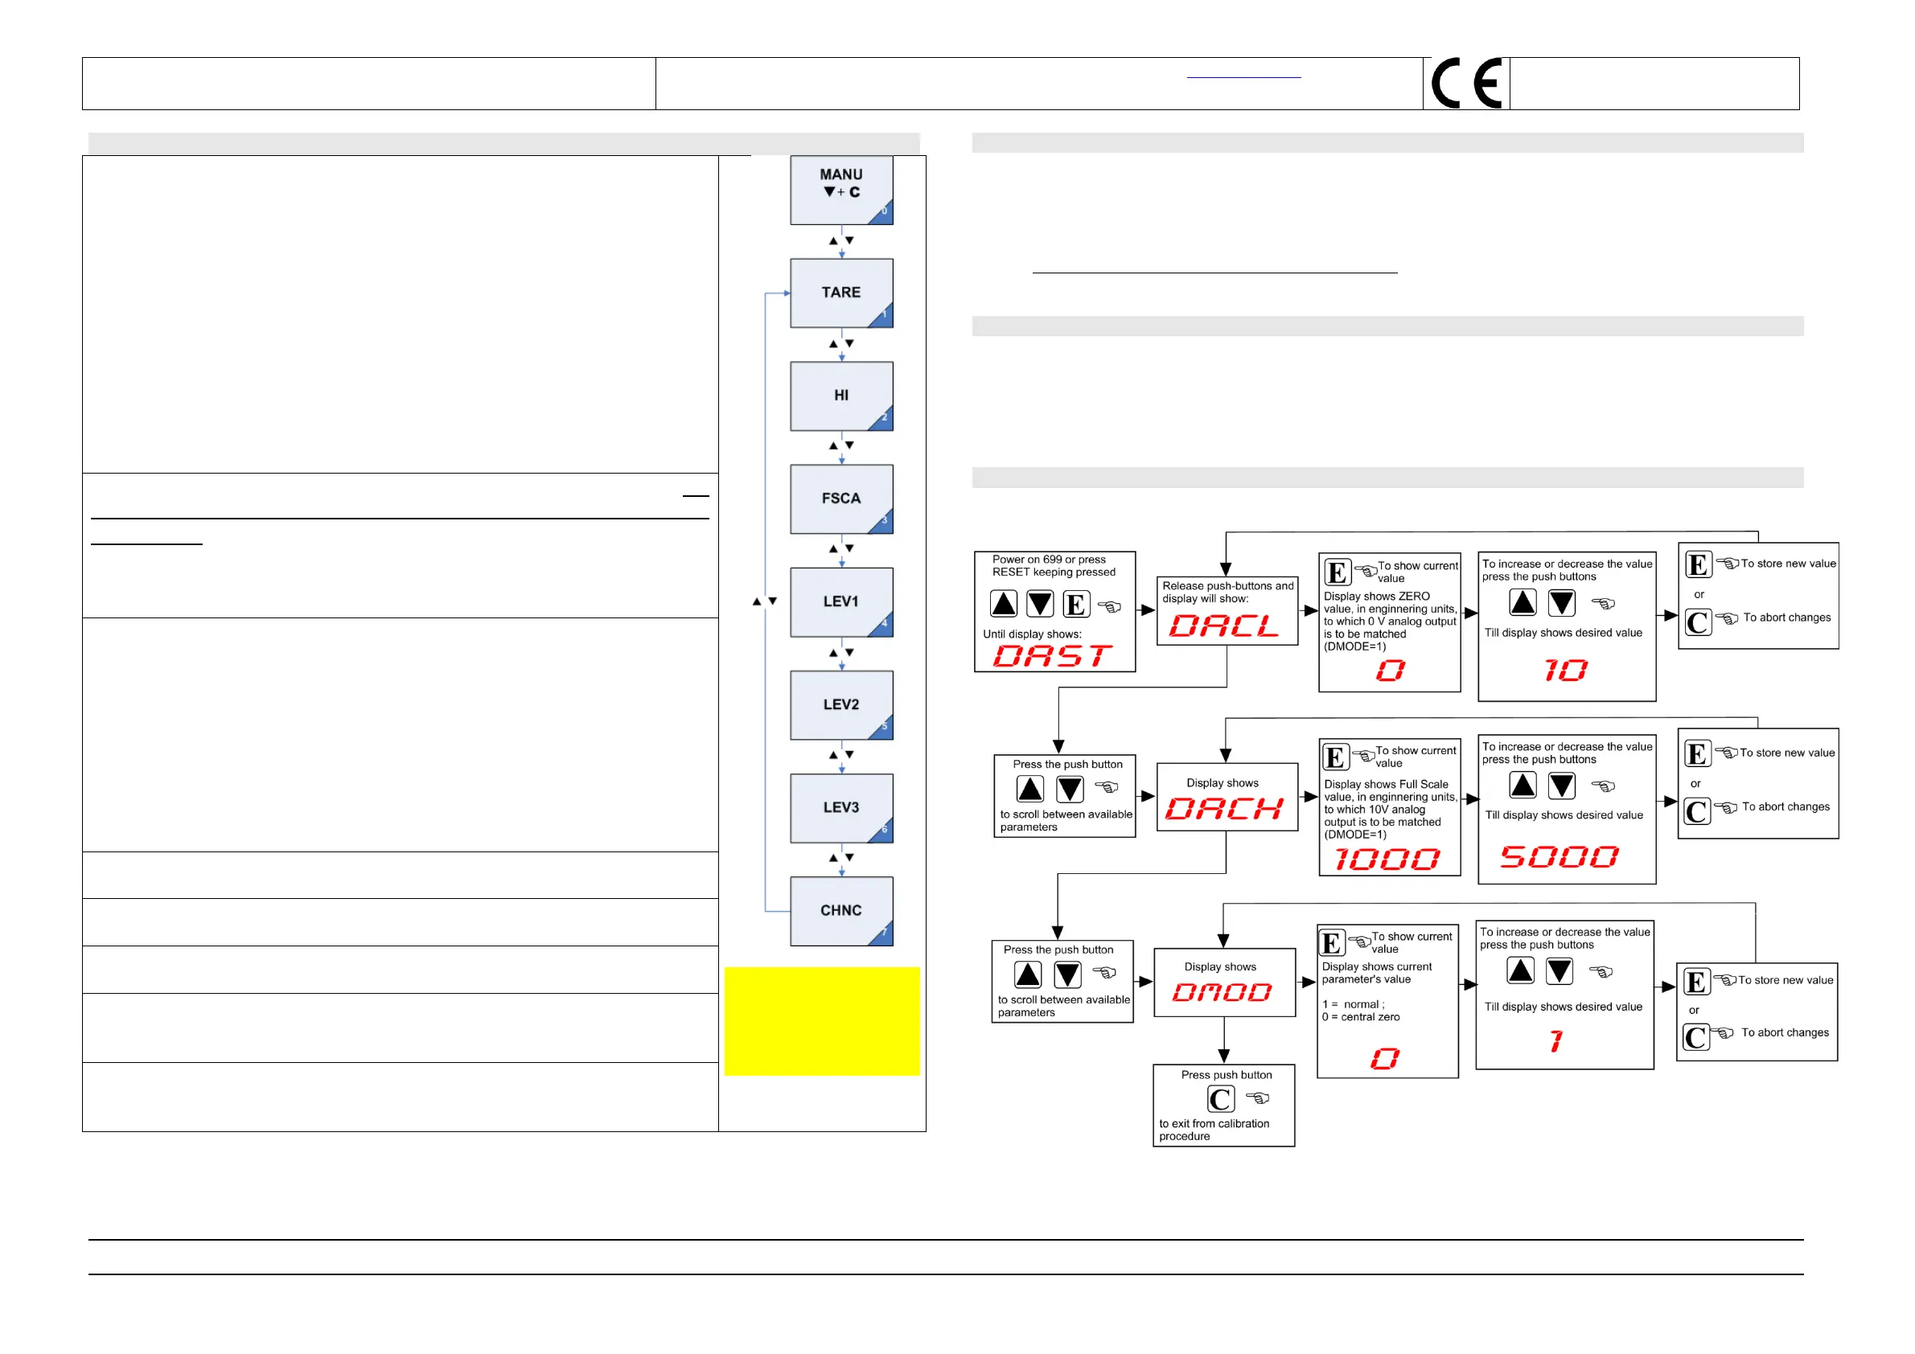The image size is (1915, 1354).
Task: Click the E icon in the Display shows ZERO box
Action: pos(1337,572)
